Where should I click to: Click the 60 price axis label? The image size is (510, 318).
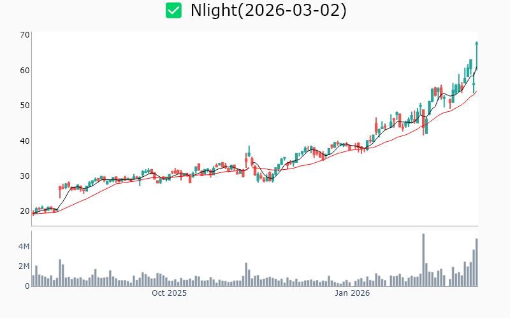[25, 70]
